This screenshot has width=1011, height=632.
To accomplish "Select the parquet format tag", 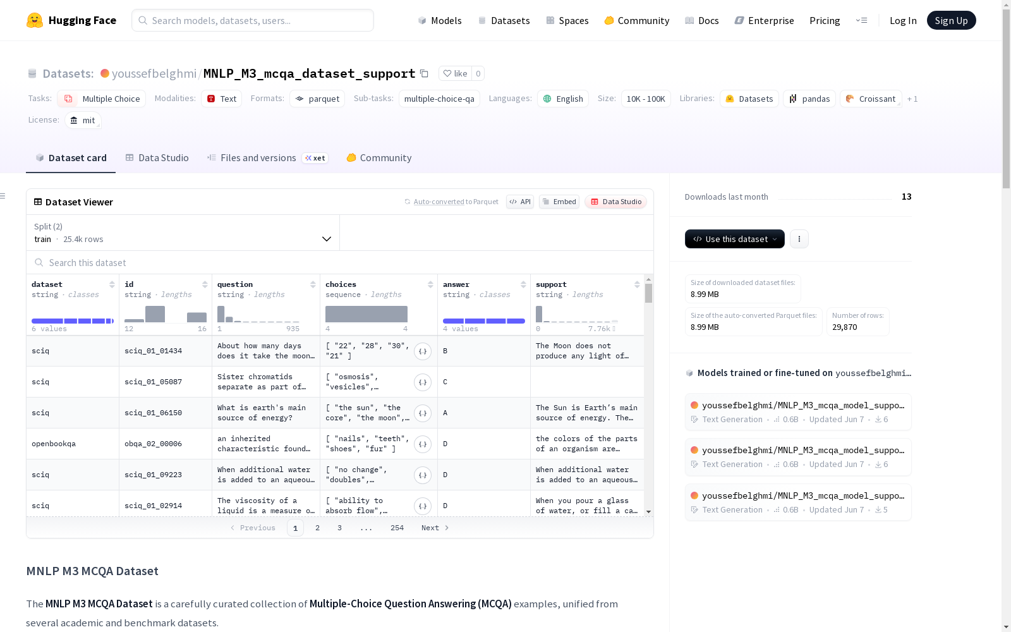I will pos(317,99).
